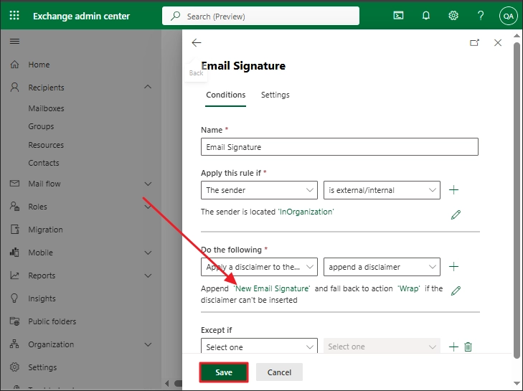
Task: Click the Reports chart icon
Action: [x=14, y=275]
